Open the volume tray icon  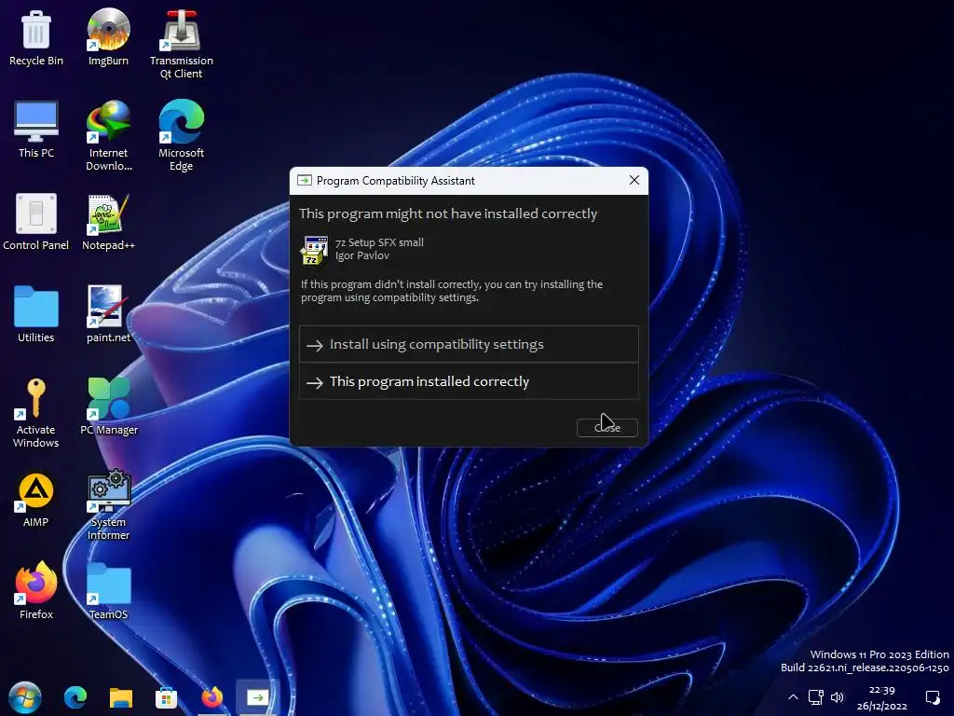(x=838, y=697)
